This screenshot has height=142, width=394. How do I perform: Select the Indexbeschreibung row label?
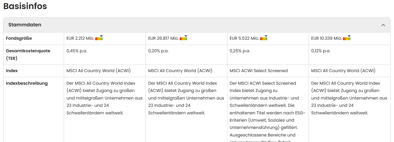(27, 83)
